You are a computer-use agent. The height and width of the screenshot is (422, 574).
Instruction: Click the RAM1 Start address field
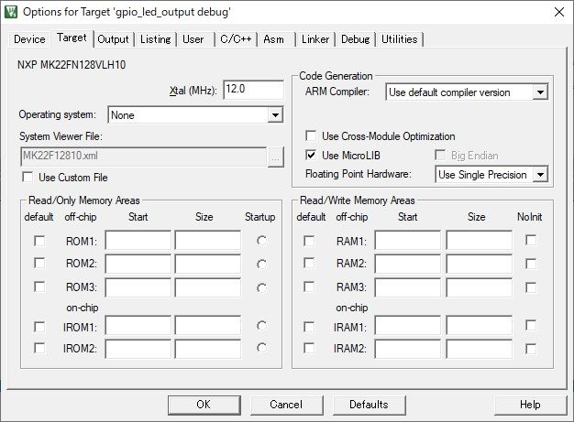coord(408,240)
